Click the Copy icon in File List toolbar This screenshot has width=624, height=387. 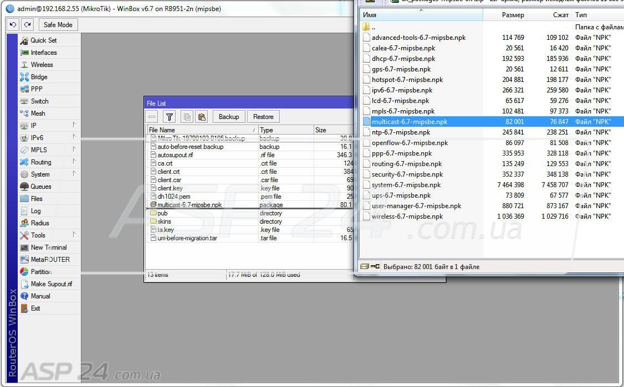click(187, 117)
